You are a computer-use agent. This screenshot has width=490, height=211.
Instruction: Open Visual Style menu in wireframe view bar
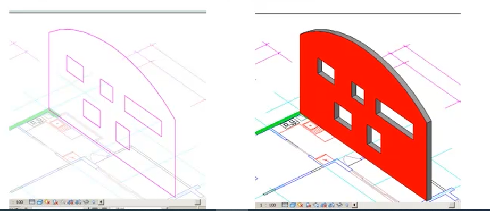40,202
